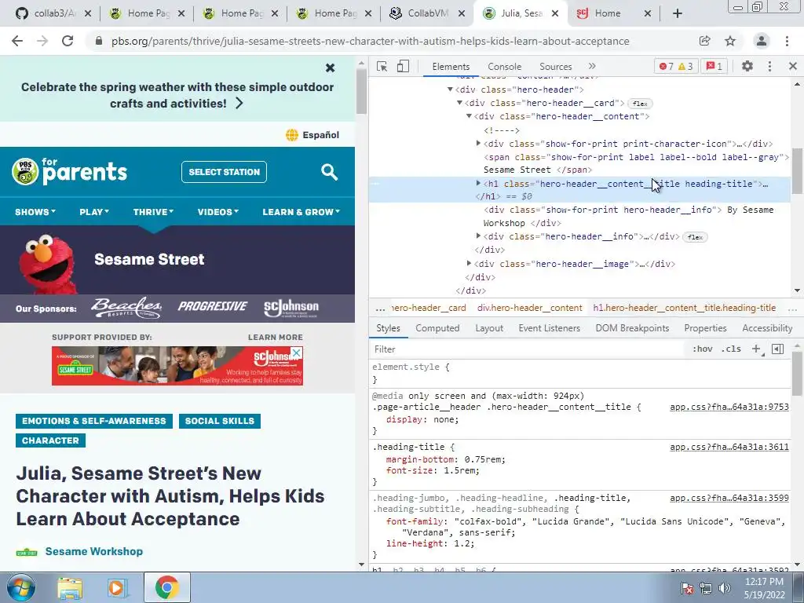Screen dimensions: 804x603
Task: Open the Chrome three-dot menu
Action: (x=787, y=41)
